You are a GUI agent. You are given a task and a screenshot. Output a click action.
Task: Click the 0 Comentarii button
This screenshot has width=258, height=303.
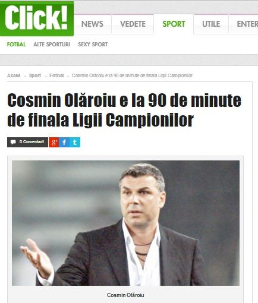point(27,142)
